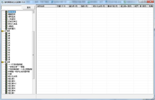Click the 叶酸 item icon

6,74
